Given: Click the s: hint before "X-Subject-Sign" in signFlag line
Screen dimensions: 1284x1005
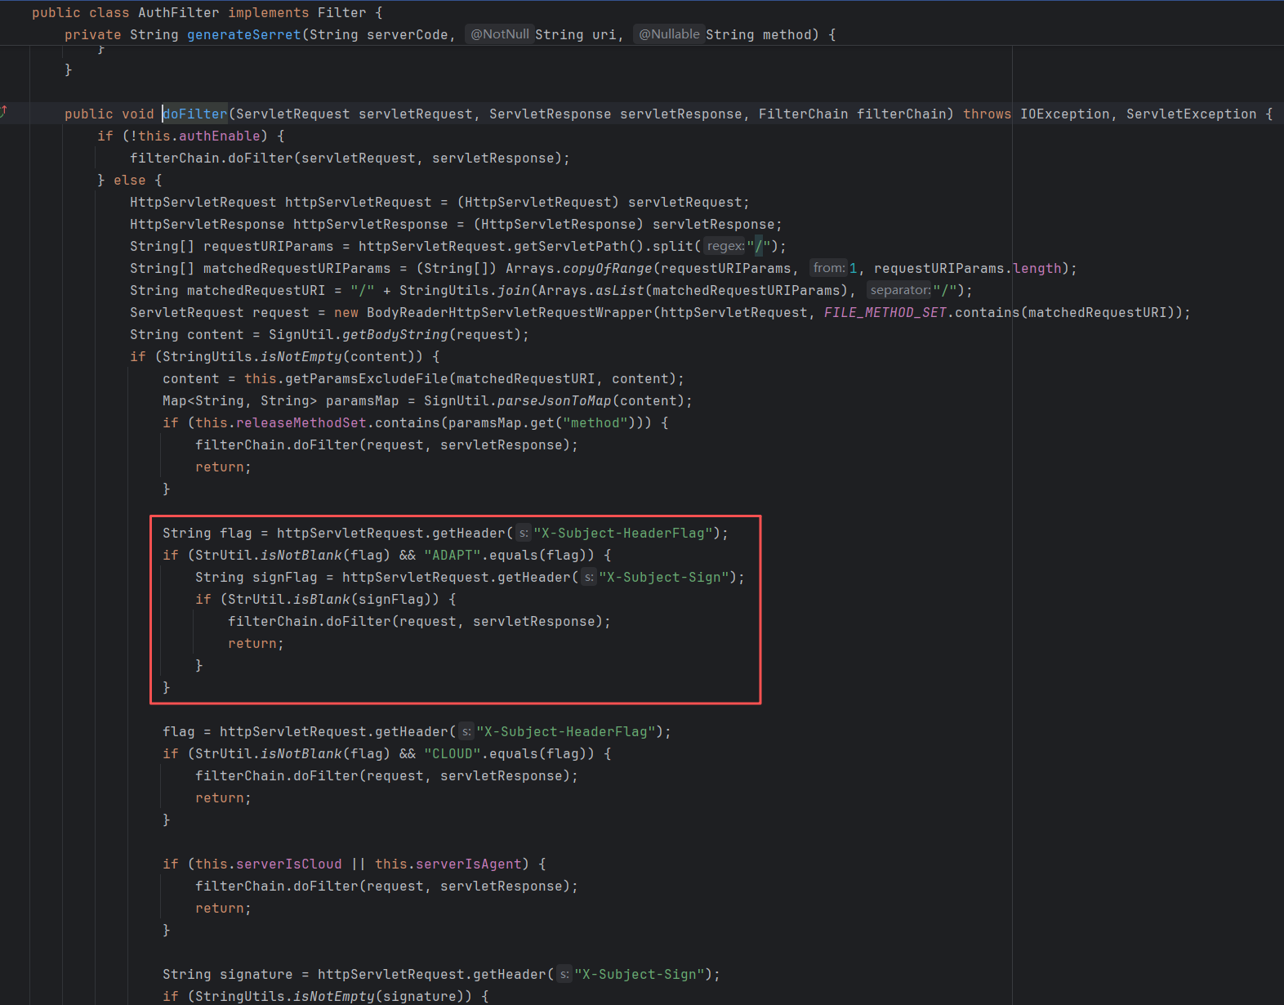Looking at the screenshot, I should pyautogui.click(x=588, y=578).
